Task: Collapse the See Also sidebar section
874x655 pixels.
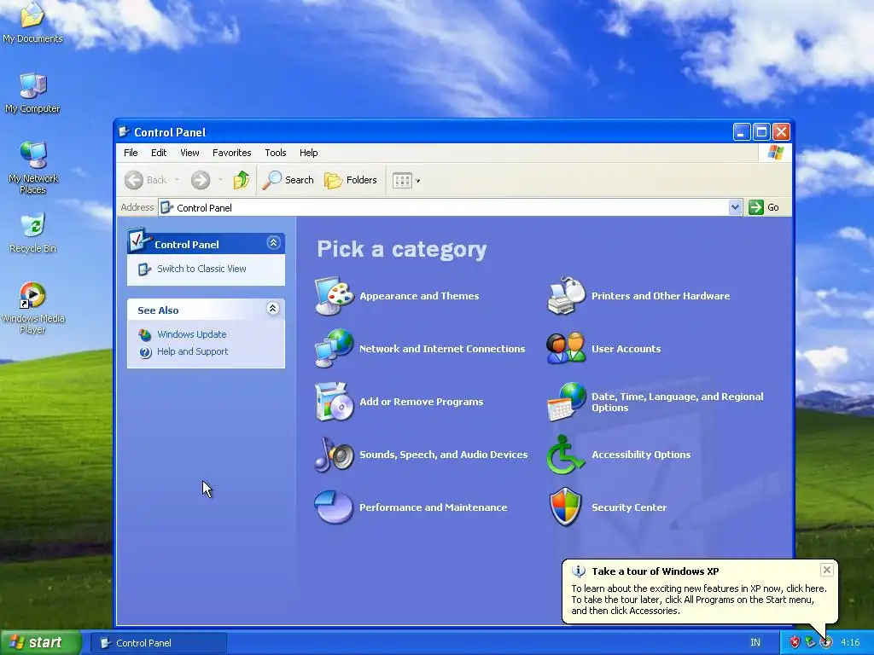Action: tap(272, 309)
